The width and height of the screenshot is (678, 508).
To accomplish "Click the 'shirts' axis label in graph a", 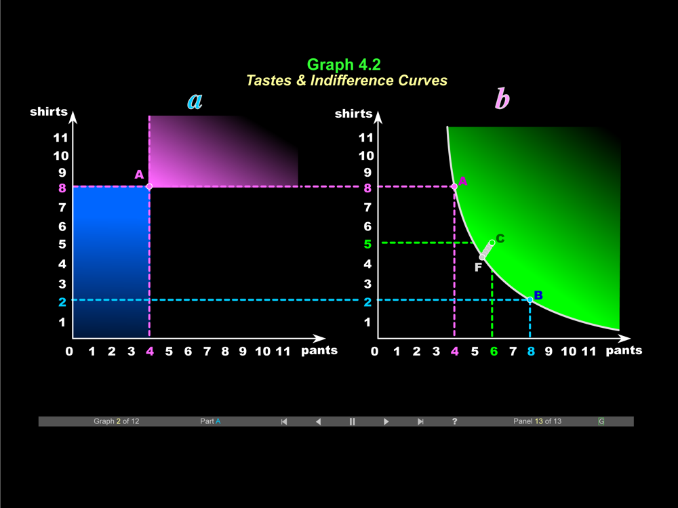I will pos(49,112).
